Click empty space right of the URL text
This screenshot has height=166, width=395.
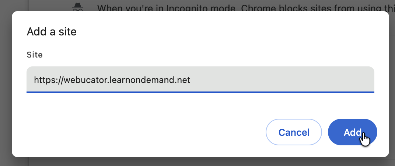click(280, 79)
